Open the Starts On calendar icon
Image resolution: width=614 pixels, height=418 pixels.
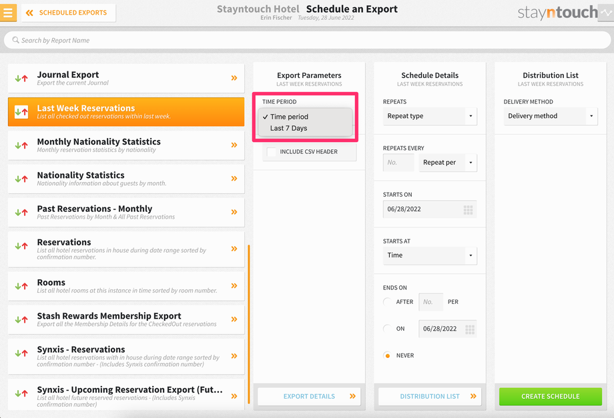(469, 210)
